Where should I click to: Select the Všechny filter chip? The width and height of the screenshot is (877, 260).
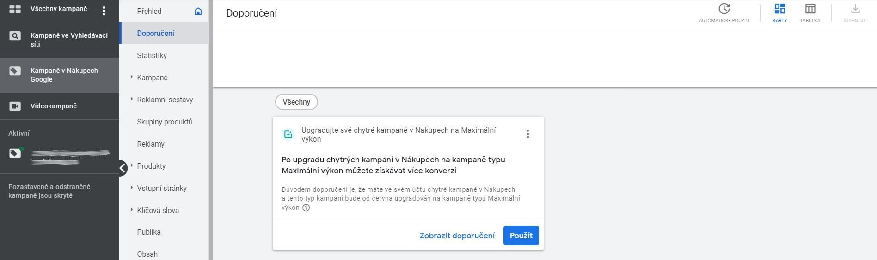(x=296, y=102)
